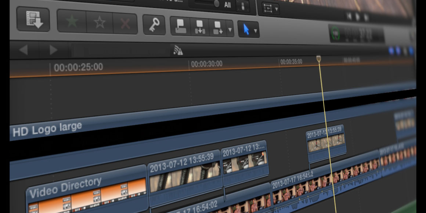Toggle snapping, the rightmost blue timeline button

point(411,51)
